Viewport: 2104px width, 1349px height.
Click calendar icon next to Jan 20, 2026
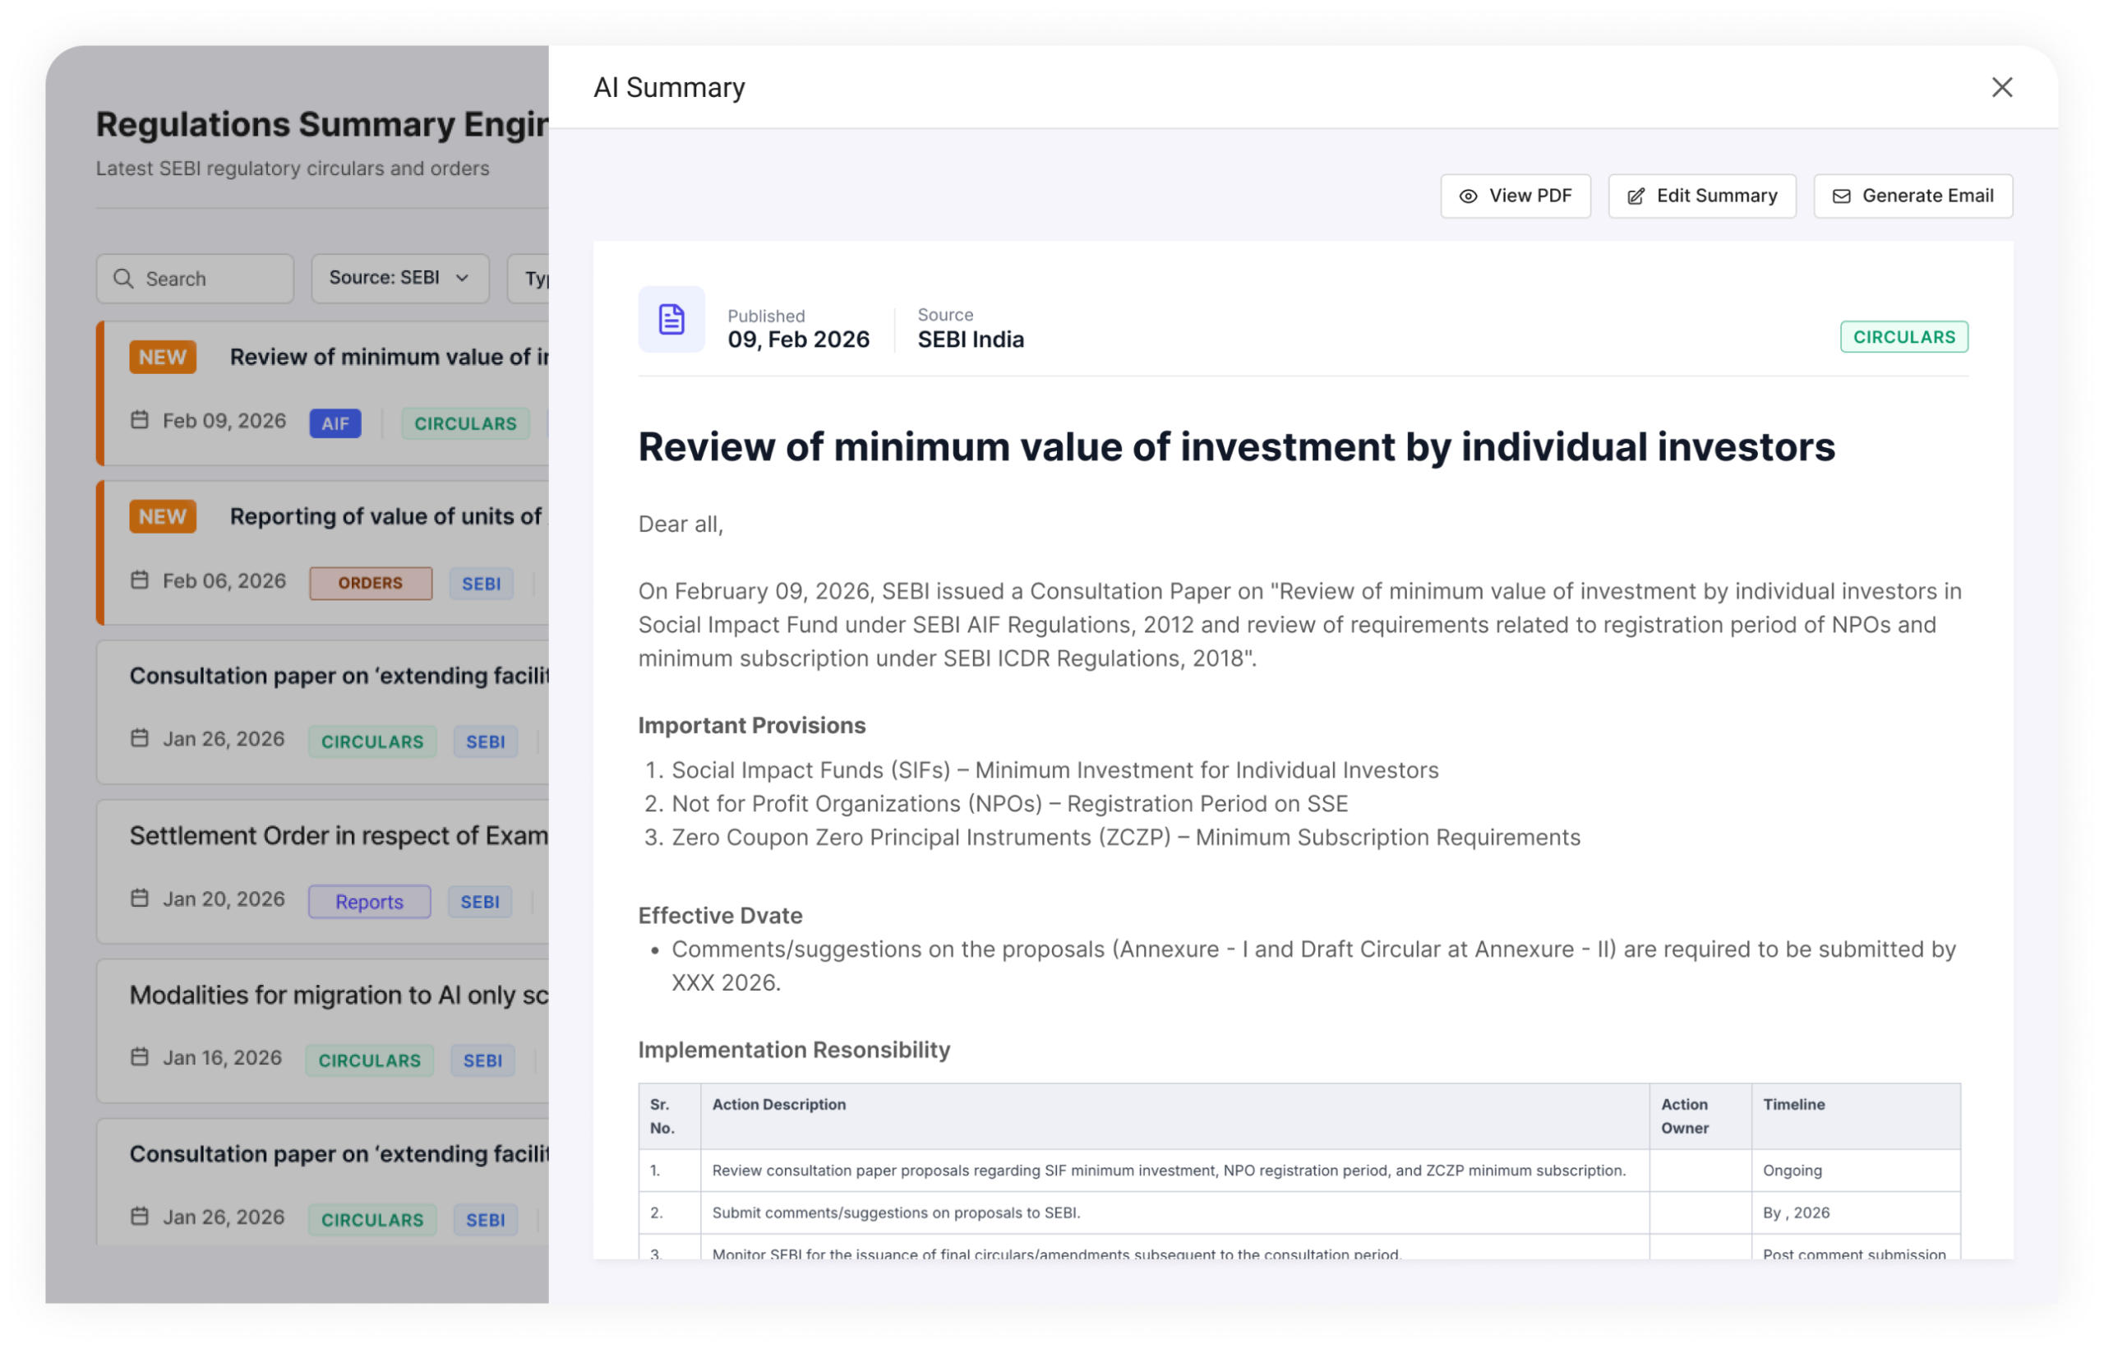(140, 899)
